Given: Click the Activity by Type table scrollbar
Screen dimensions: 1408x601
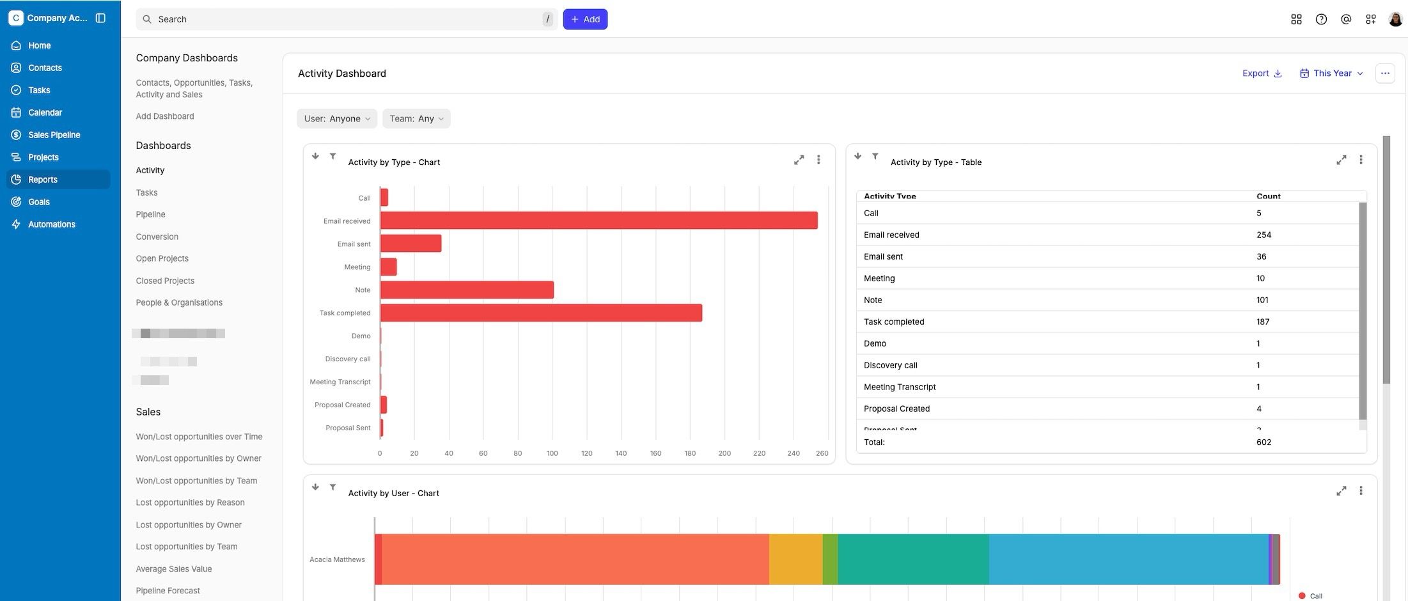Looking at the screenshot, I should 1363,311.
